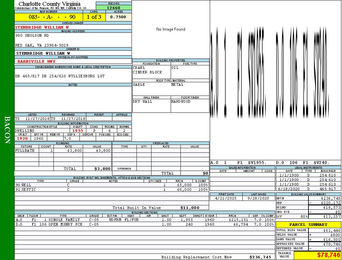
Task: Click LCF value $13,257
Action: point(332,216)
